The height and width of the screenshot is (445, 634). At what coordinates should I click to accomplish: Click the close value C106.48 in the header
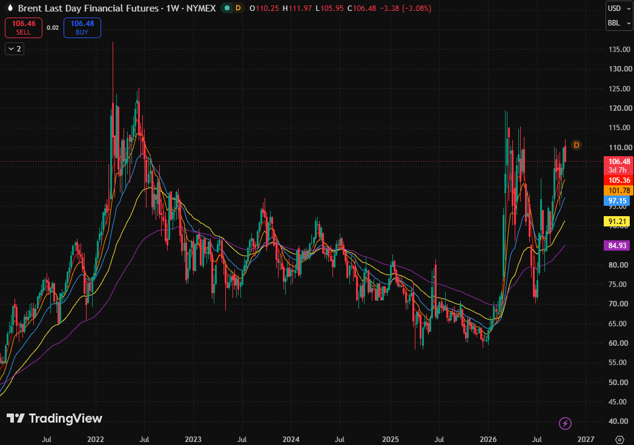pyautogui.click(x=363, y=8)
